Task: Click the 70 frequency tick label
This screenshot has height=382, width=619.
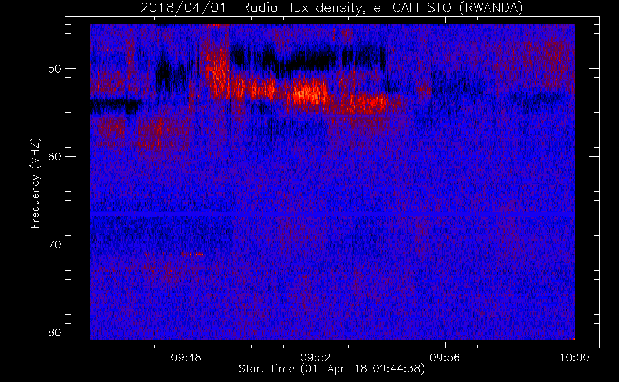Action: (x=55, y=244)
